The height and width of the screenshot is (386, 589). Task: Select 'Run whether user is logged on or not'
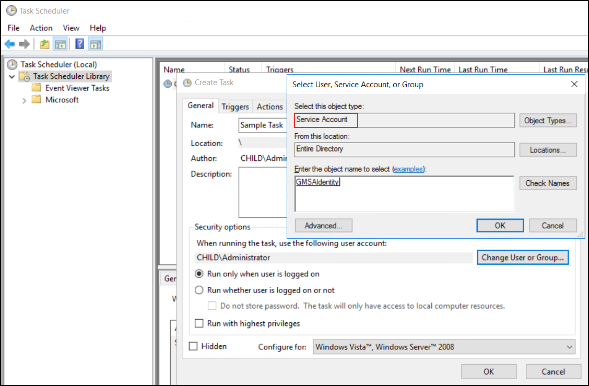point(199,290)
